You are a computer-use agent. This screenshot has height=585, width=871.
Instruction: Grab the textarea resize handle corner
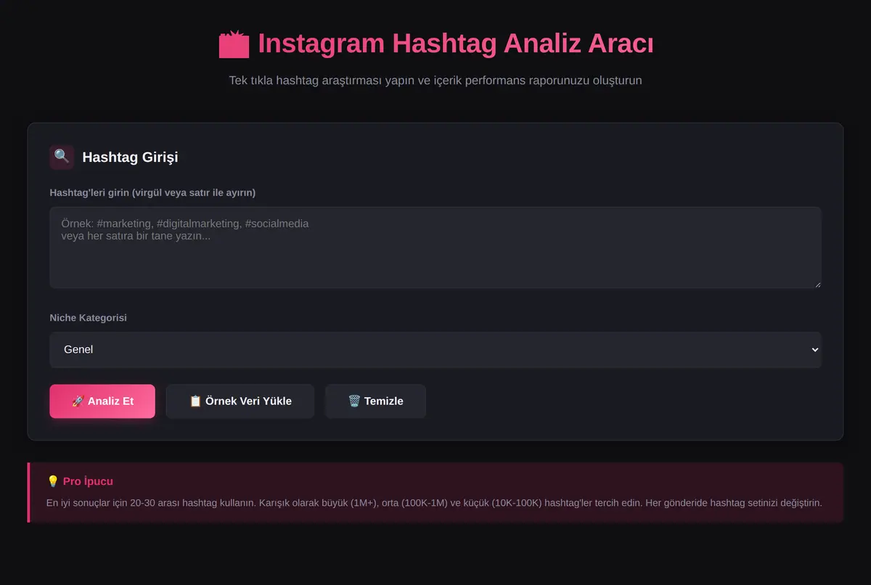point(817,285)
